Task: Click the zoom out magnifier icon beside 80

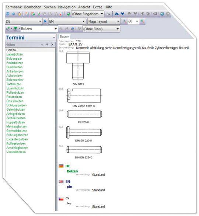Action: point(125,21)
